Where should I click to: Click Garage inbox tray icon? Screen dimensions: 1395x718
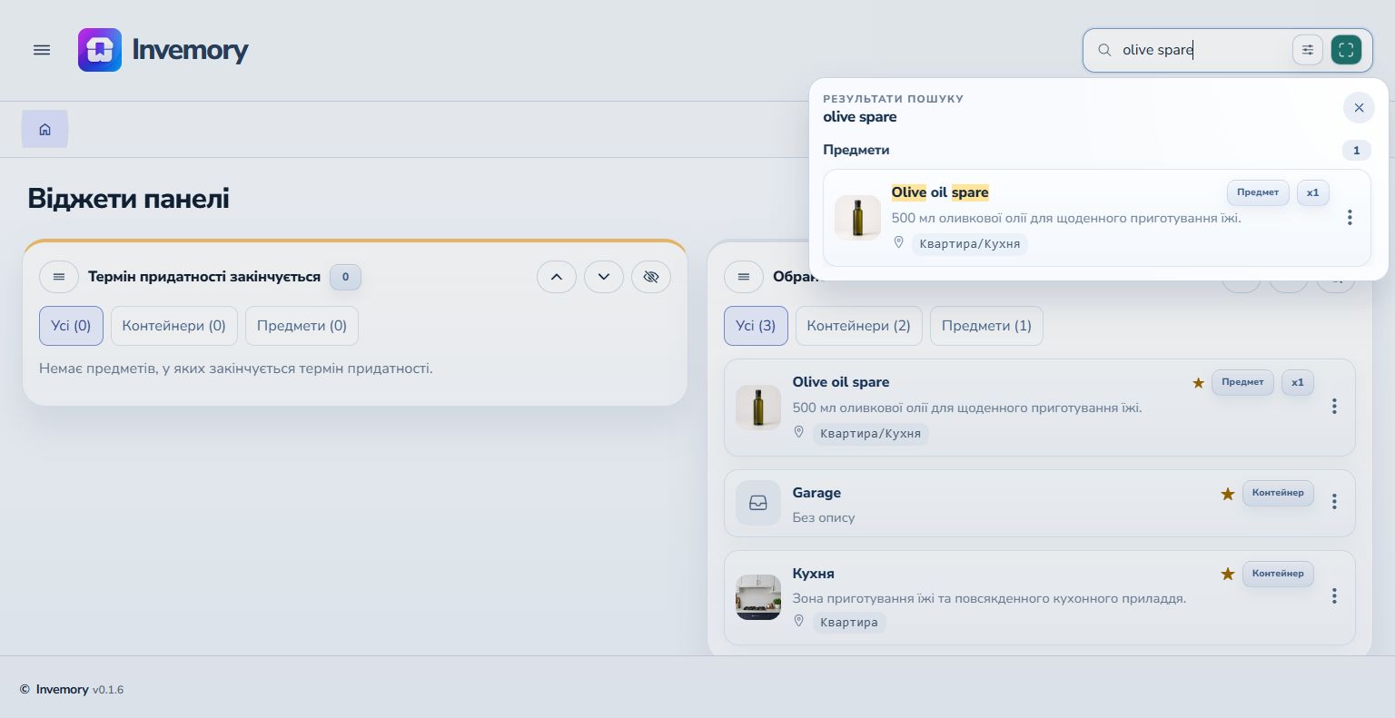tap(758, 503)
